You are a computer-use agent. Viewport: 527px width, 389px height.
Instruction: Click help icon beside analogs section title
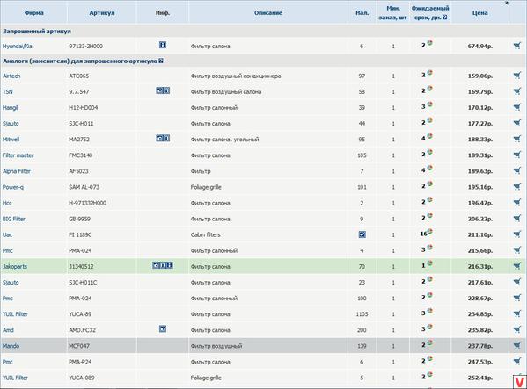tap(161, 61)
